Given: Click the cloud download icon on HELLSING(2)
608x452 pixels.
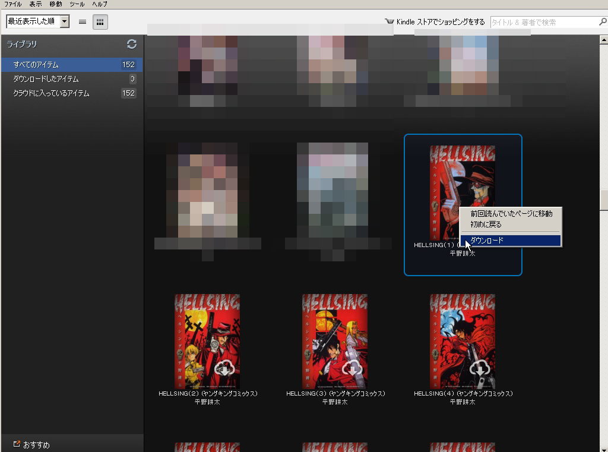Looking at the screenshot, I should coord(225,368).
